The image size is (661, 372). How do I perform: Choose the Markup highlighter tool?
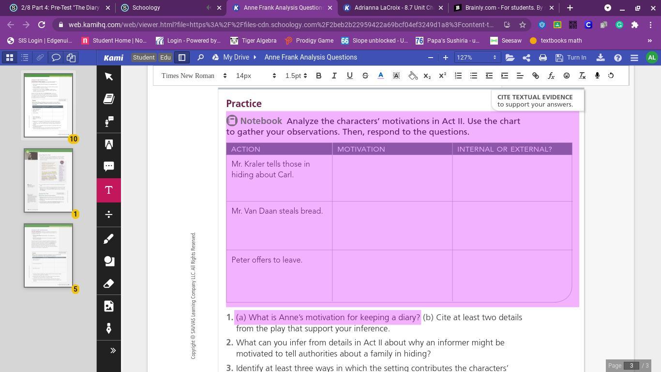click(x=109, y=144)
